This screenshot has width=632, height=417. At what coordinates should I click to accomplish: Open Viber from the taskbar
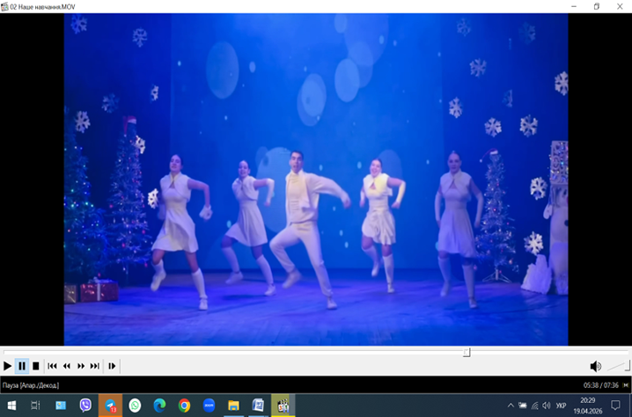tap(85, 406)
